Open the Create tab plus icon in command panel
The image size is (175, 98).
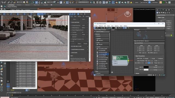[157, 10]
